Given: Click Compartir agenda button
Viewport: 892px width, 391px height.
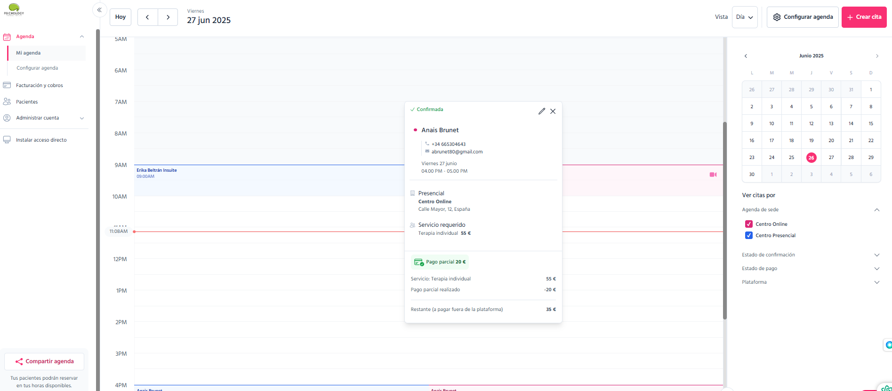Looking at the screenshot, I should [x=44, y=361].
